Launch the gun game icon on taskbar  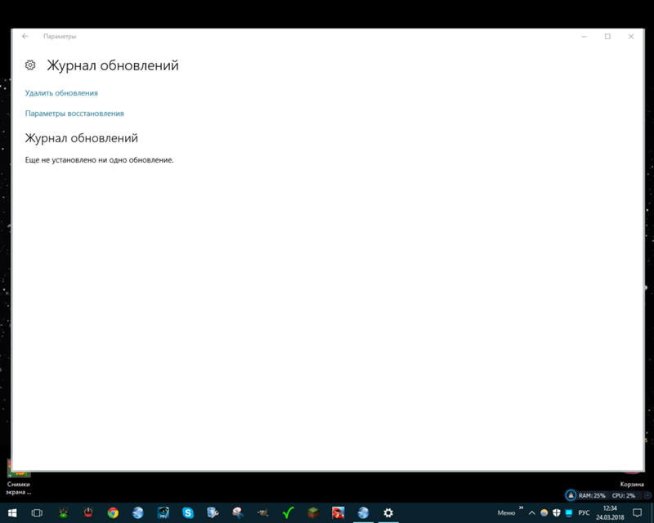click(263, 513)
